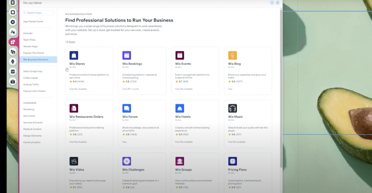Screen dimensions: 372x193
Task: Open the Pricing Plans app icon
Action: click(x=232, y=161)
